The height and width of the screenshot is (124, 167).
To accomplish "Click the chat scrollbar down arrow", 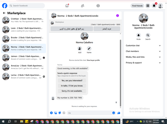I will coord(120,108).
